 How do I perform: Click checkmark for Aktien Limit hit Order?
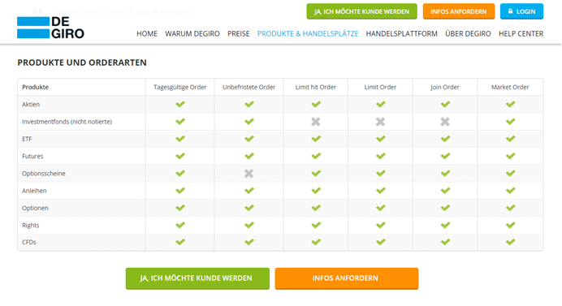click(x=316, y=104)
